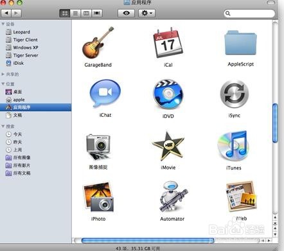Click the GarageBand name label
Screen dimensions: 284x251
pyautogui.click(x=98, y=65)
